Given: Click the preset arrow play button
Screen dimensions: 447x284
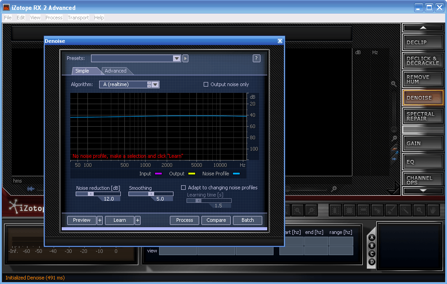Looking at the screenshot, I should tap(185, 59).
